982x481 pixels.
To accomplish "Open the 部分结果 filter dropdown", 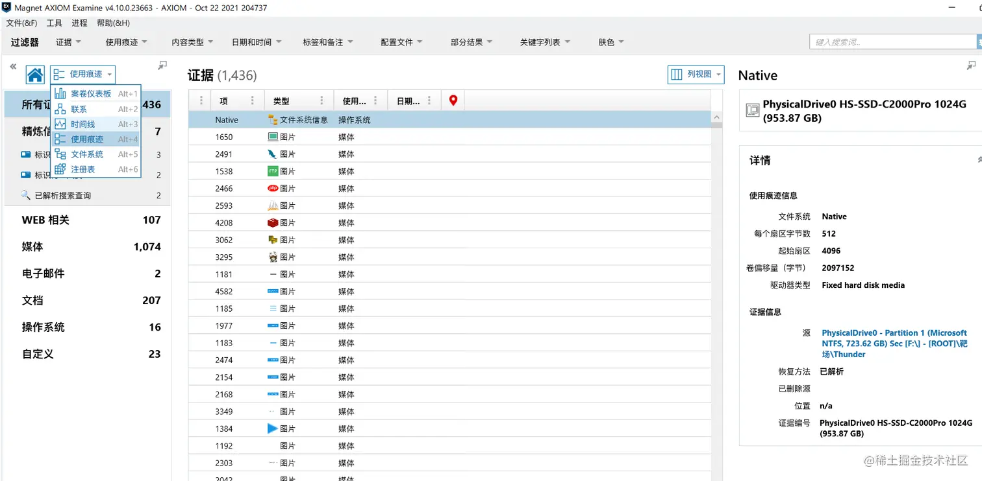I will pyautogui.click(x=472, y=42).
